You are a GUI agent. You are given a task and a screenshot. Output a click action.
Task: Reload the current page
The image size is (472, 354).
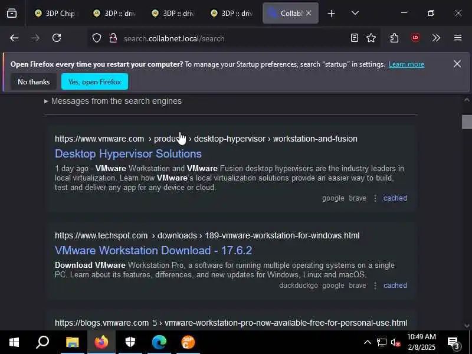[x=57, y=38]
